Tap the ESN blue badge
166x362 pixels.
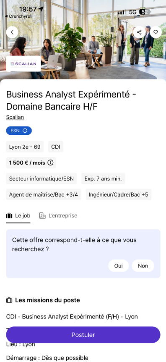(x=19, y=131)
